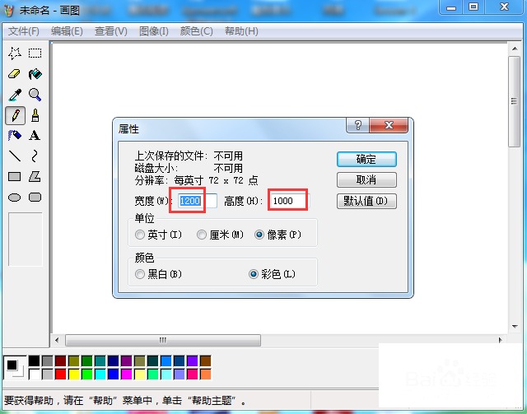
Task: Pick the Fill With Color bucket tool
Action: pyautogui.click(x=35, y=74)
